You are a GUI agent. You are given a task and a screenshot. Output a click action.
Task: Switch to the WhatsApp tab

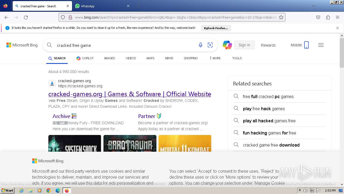coord(102,6)
